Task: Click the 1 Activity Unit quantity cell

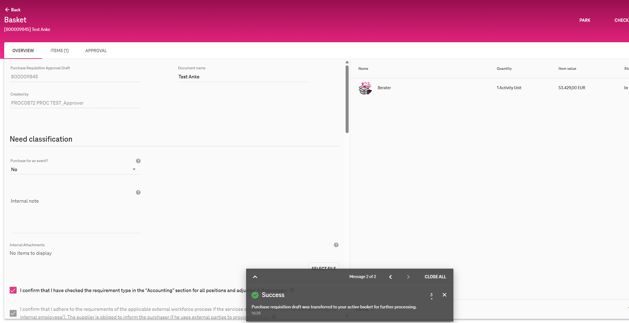Action: (x=509, y=88)
